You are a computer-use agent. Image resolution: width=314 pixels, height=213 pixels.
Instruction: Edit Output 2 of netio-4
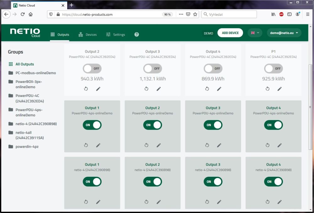[159, 202]
